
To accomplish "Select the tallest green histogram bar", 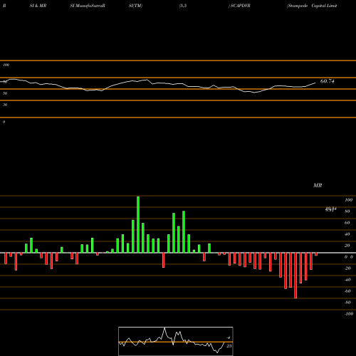I will coord(138,224).
